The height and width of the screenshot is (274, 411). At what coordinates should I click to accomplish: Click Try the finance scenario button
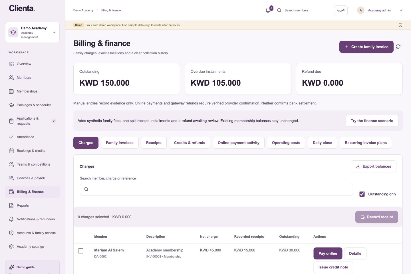tap(372, 121)
